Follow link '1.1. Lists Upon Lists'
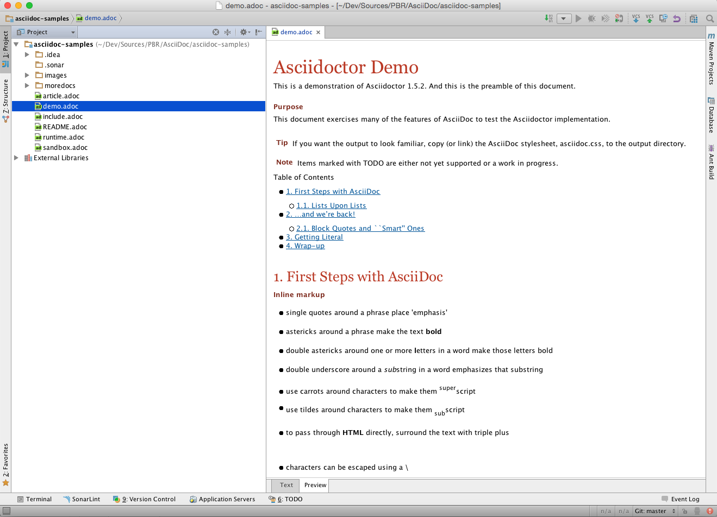Viewport: 717px width, 517px height. click(x=331, y=206)
